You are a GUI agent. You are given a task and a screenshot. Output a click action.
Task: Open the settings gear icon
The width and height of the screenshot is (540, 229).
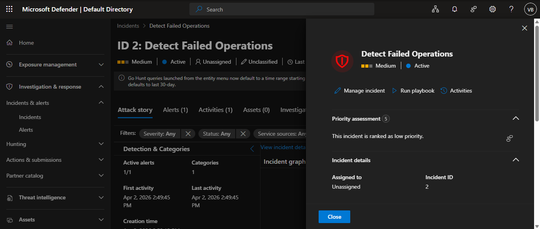493,9
